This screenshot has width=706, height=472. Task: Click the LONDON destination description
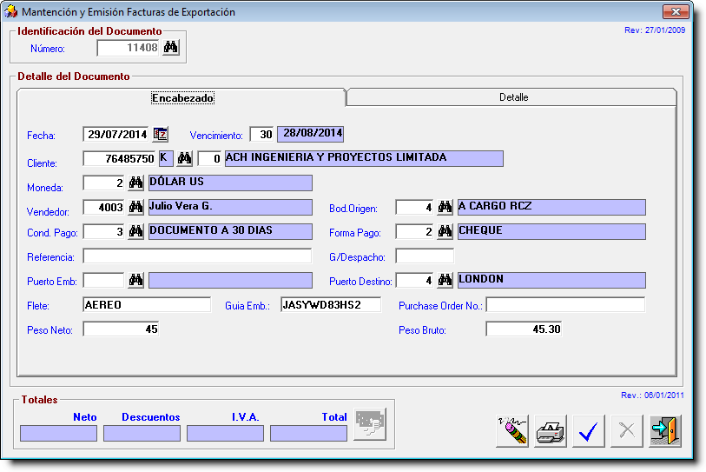pos(551,280)
